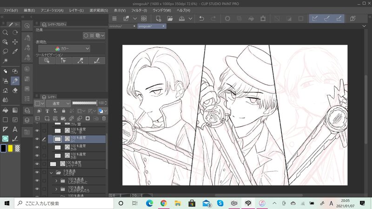The height and width of the screenshot is (209, 372).
Task: Adjust the layer opacity slider
Action: click(x=85, y=103)
